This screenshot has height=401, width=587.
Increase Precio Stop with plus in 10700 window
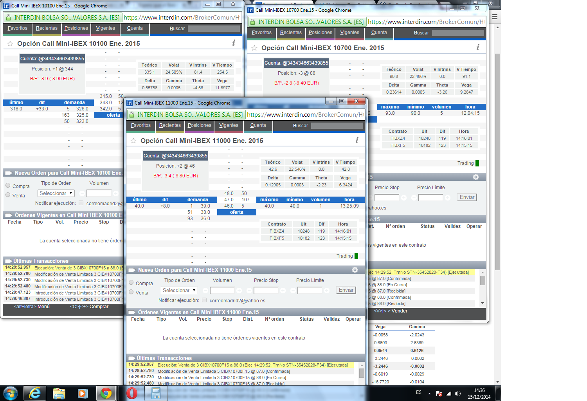click(x=404, y=198)
